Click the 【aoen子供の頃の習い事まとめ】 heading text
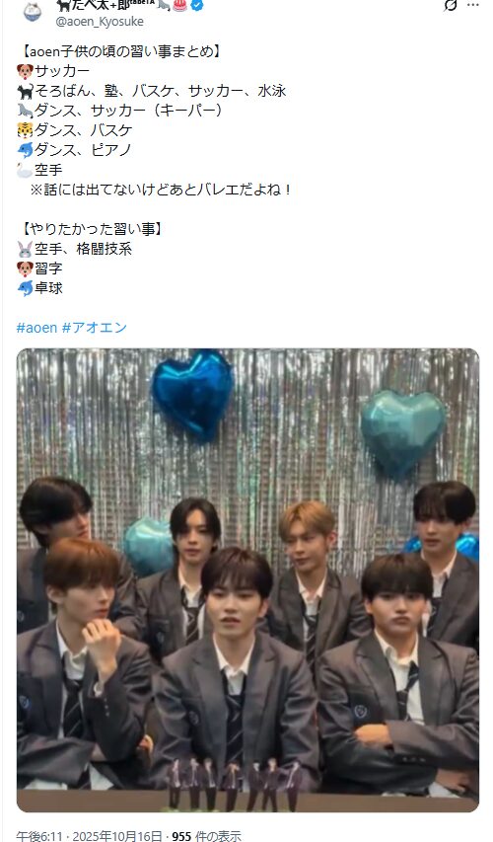 pos(119,51)
